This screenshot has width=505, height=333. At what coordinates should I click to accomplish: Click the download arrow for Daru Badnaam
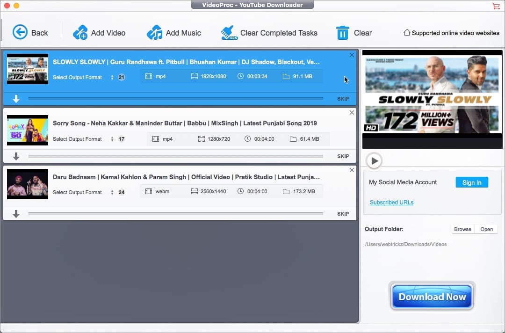coord(16,214)
